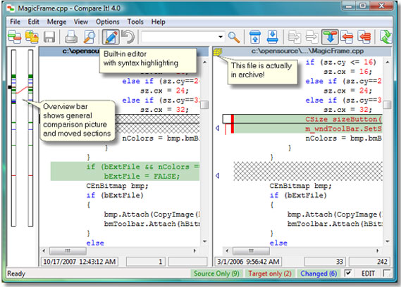This screenshot has width=401, height=287.
Task: Click the find magnifying glass icon
Action: pyautogui.click(x=234, y=37)
